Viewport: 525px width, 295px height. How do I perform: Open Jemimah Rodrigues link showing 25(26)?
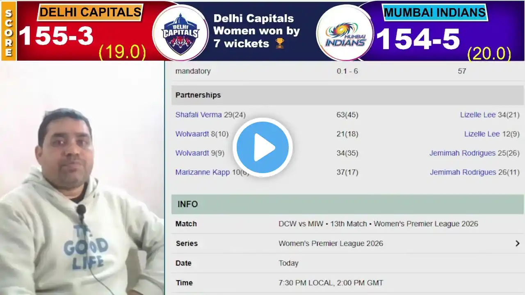click(462, 153)
